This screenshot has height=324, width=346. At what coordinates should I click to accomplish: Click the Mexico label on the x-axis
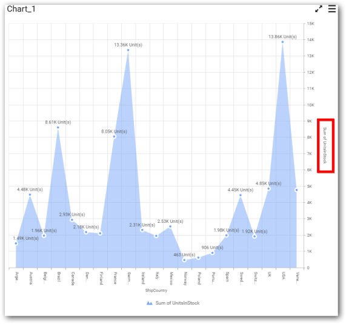[x=171, y=279]
